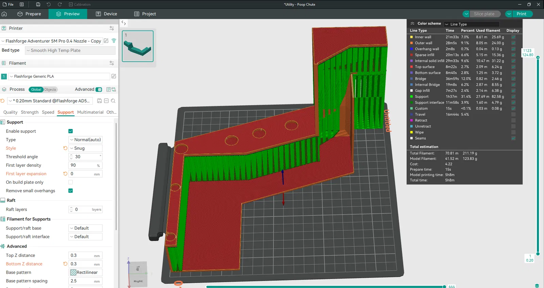This screenshot has height=288, width=544.
Task: Search process settings with the magnifier icon
Action: pos(113,101)
